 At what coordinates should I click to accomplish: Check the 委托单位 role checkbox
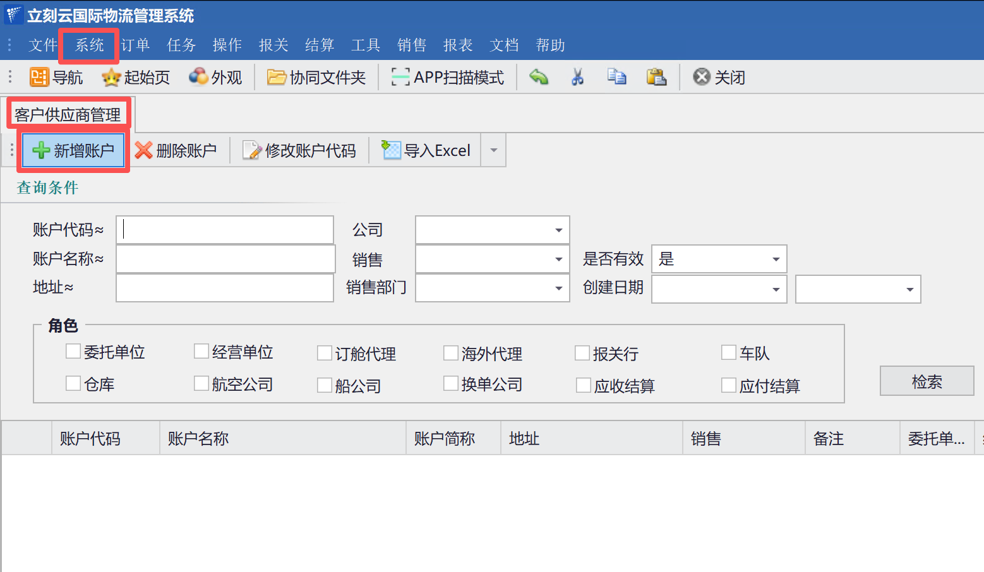point(73,351)
